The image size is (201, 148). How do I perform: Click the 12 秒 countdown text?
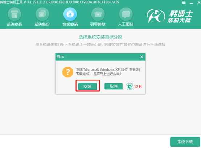click(x=138, y=86)
